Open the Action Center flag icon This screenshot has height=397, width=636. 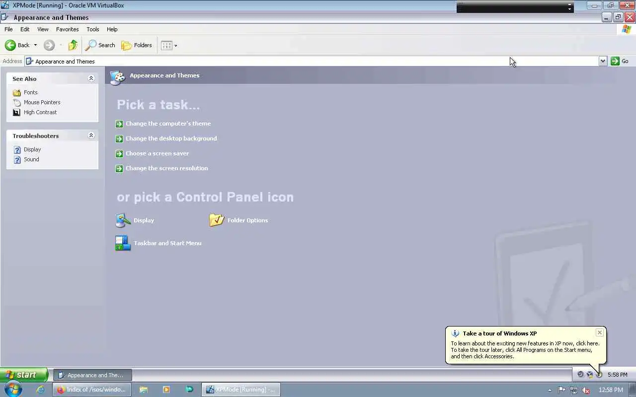pos(562,390)
